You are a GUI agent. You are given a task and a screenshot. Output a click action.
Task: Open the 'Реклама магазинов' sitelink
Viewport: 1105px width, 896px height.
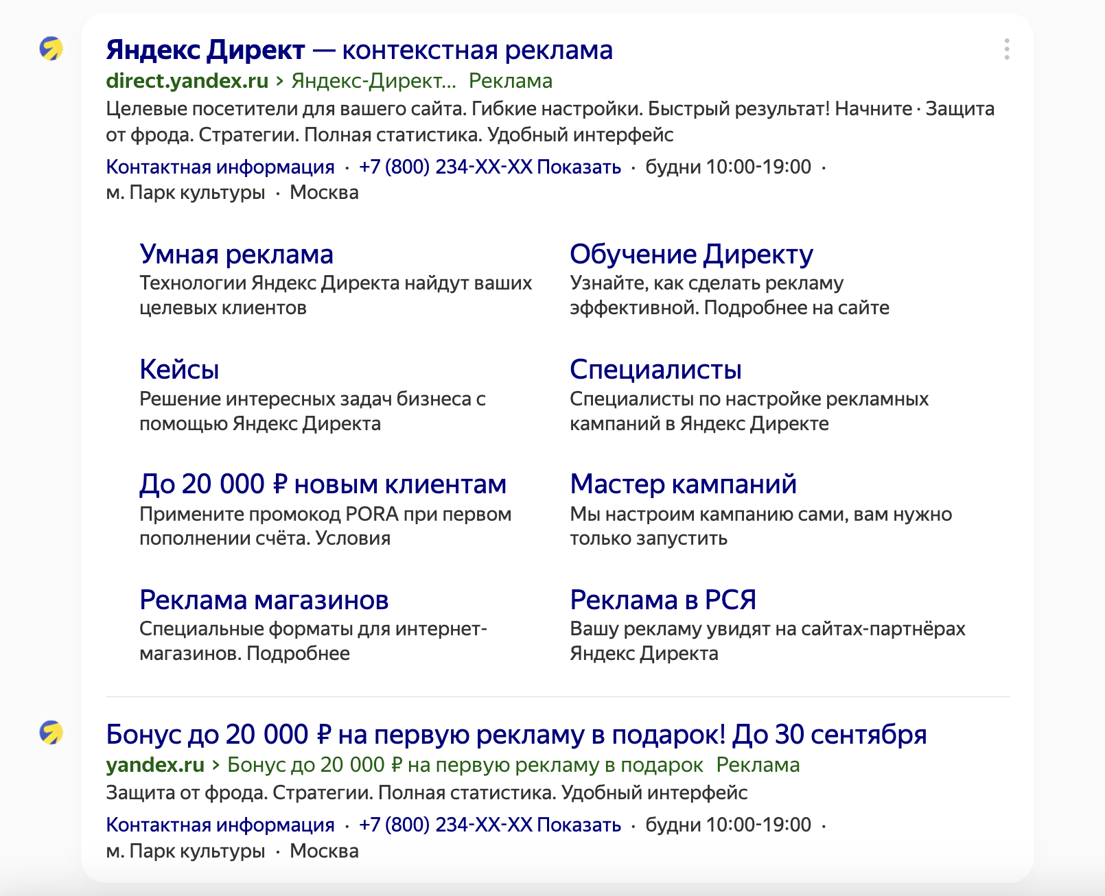click(x=264, y=600)
